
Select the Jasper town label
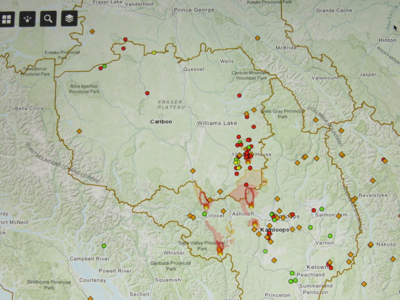[x=368, y=75]
